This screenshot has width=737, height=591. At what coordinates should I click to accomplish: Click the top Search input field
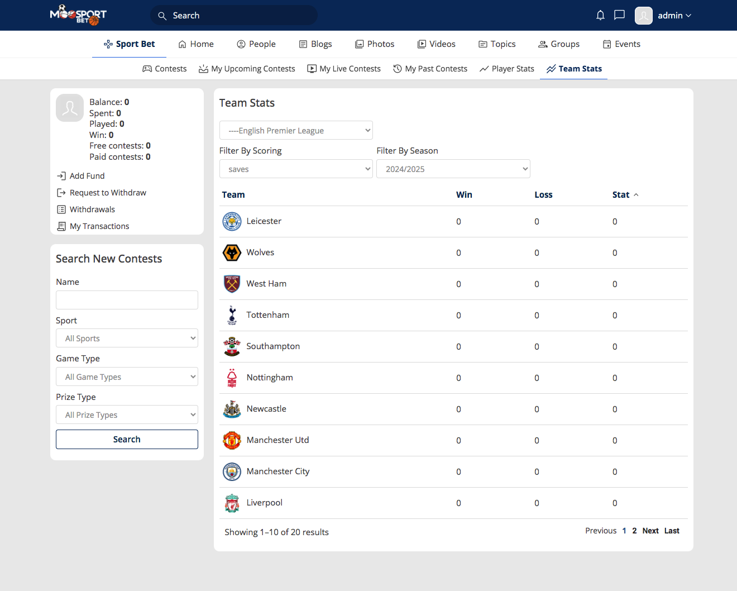pos(234,16)
